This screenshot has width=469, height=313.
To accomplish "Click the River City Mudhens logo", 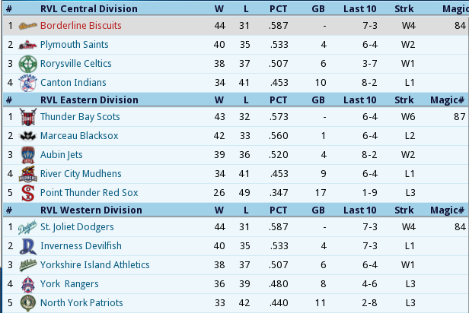I will (28, 174).
